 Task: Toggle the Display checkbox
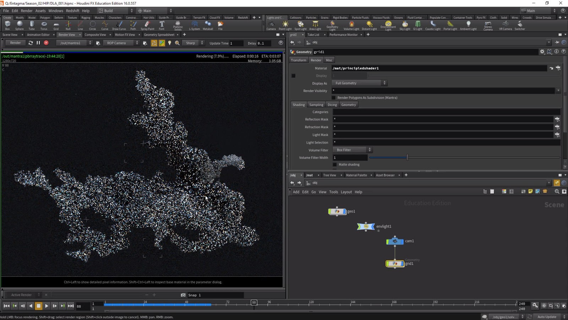click(293, 76)
